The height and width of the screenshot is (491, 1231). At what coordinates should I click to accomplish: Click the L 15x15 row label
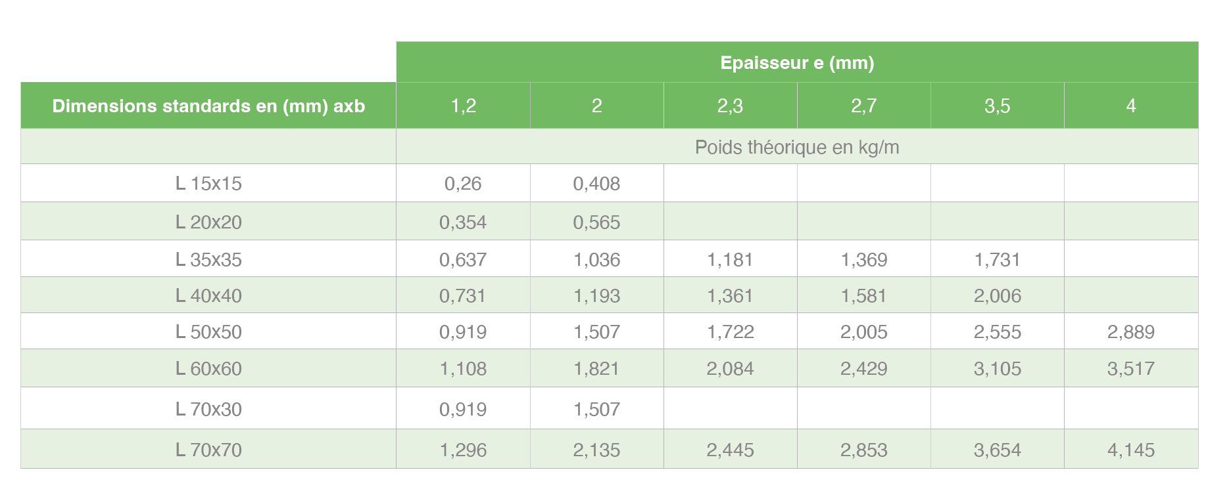(208, 183)
